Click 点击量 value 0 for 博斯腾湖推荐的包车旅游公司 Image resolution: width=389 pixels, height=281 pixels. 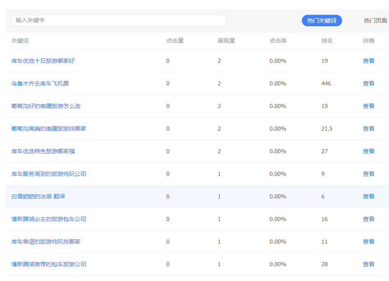click(168, 264)
